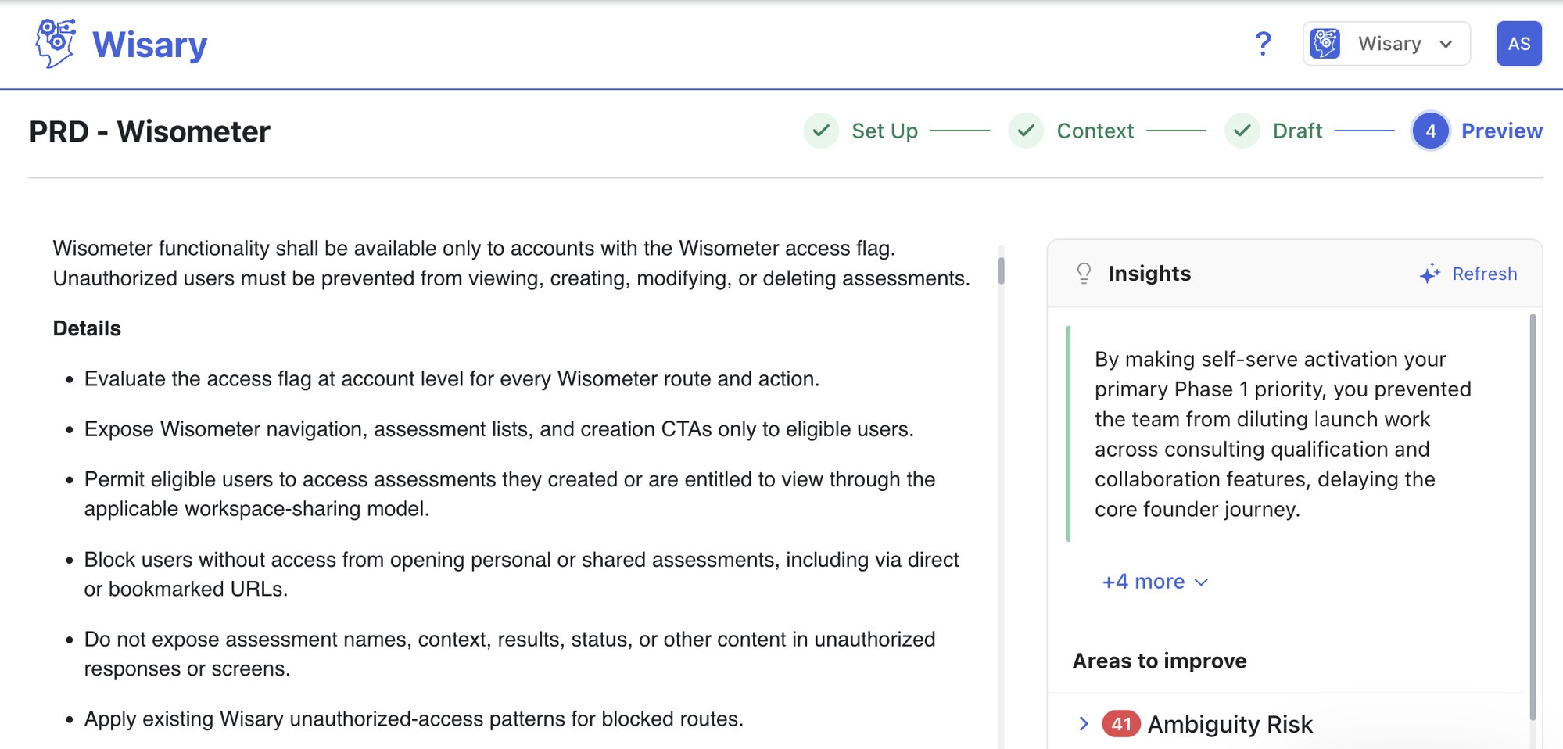Screen dimensions: 1563x749
Task: Click the green check icon for Context
Action: point(1026,131)
